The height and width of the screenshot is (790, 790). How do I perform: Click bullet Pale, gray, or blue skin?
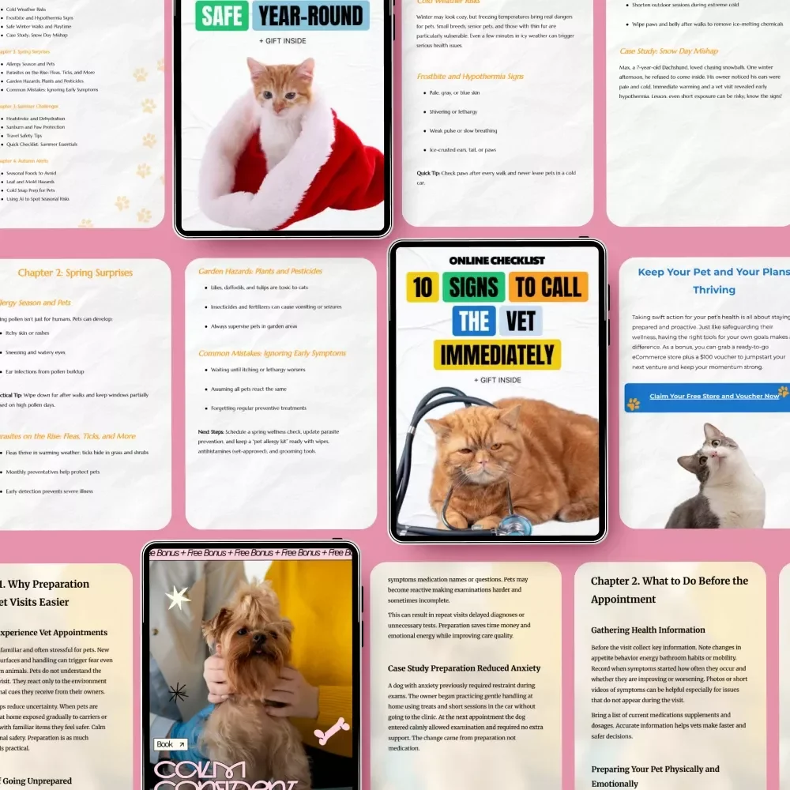pos(454,92)
